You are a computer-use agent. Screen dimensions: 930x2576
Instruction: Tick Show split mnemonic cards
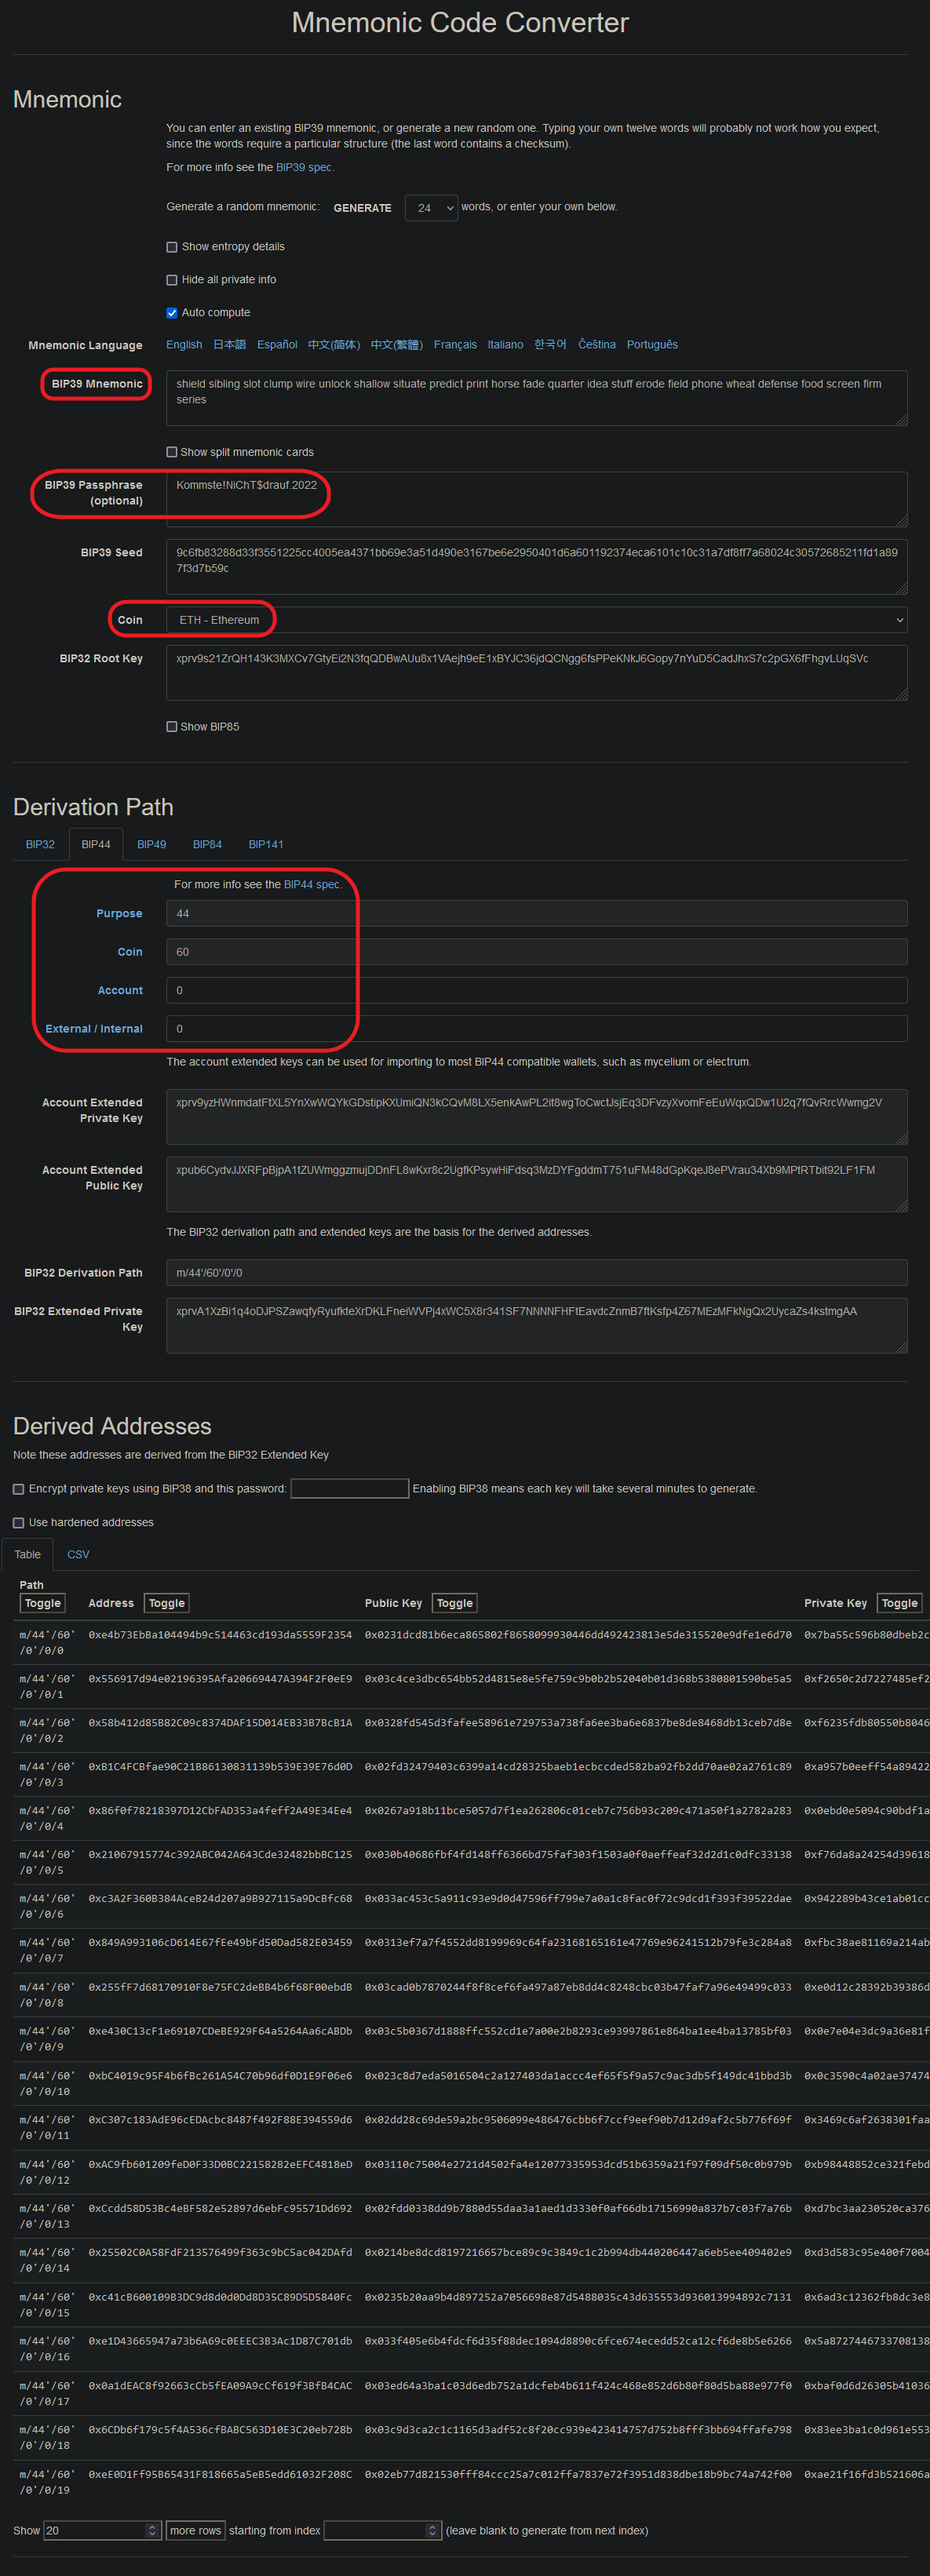coord(172,452)
